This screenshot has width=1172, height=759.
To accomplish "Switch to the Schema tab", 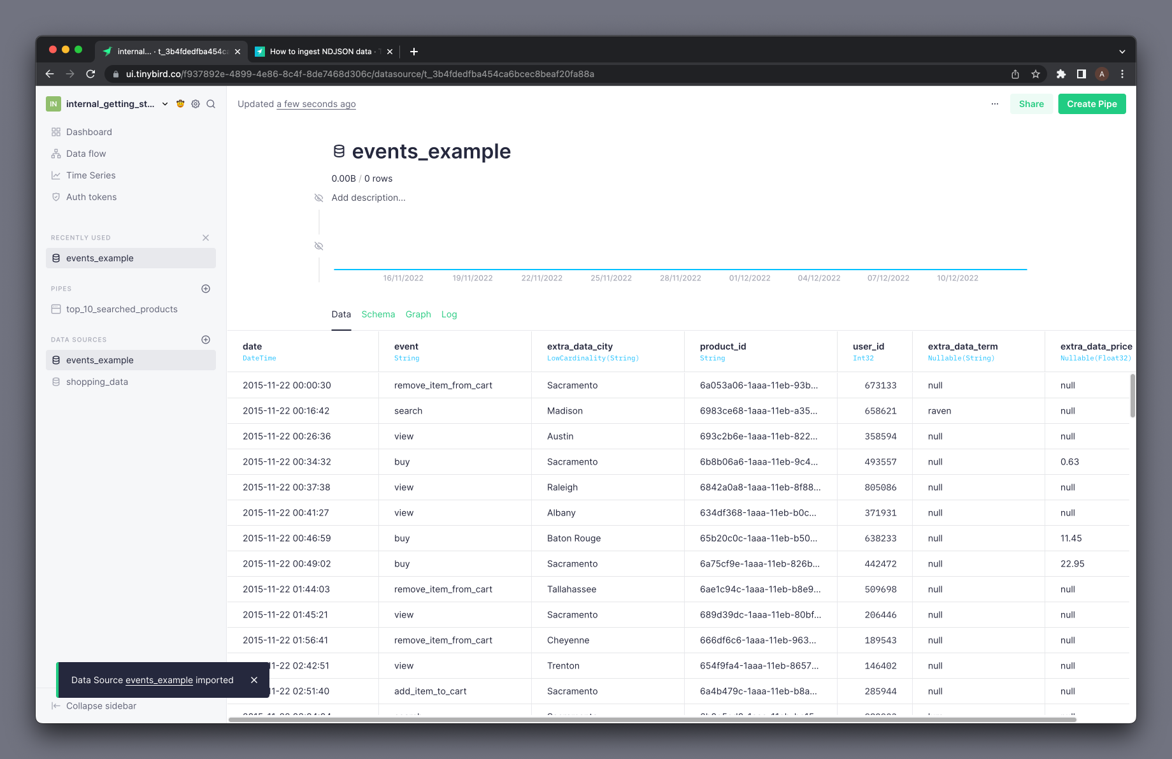I will point(378,314).
